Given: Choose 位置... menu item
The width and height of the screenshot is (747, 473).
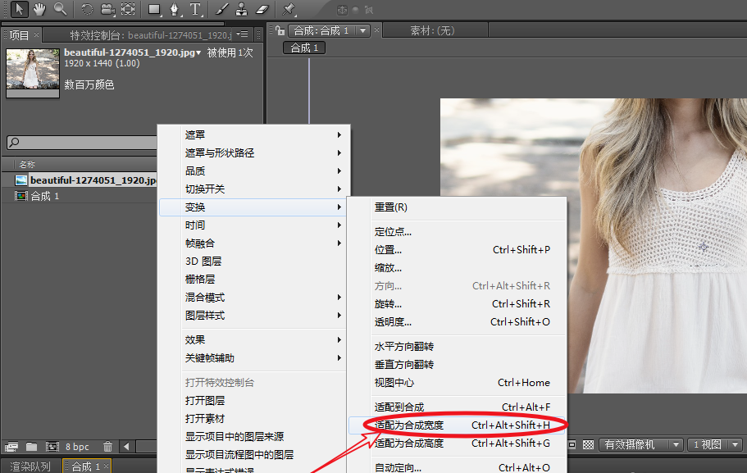Looking at the screenshot, I should (x=457, y=250).
